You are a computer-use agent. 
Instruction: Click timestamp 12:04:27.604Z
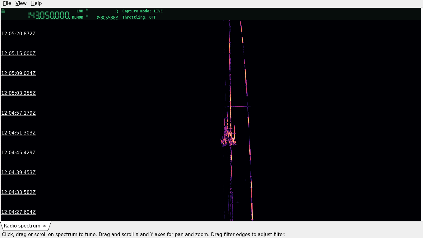click(x=19, y=212)
